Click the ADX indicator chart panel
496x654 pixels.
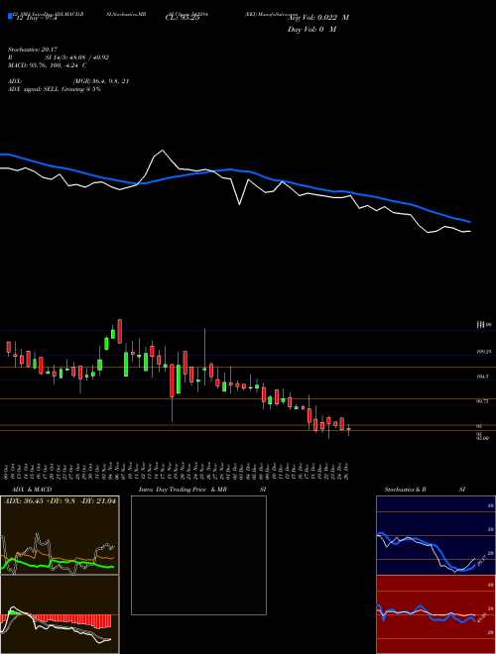60,535
